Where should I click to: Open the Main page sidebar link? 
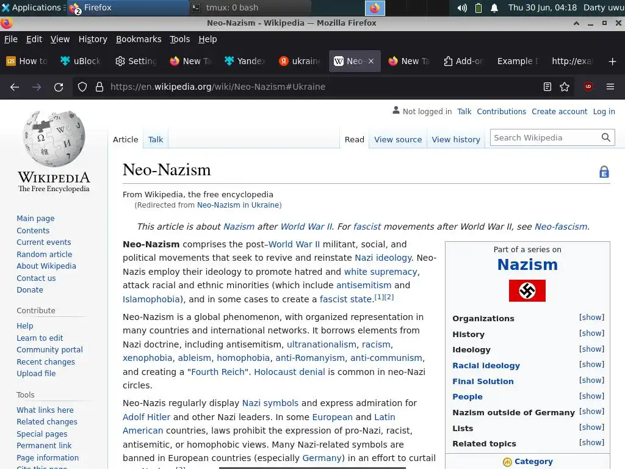pos(35,219)
